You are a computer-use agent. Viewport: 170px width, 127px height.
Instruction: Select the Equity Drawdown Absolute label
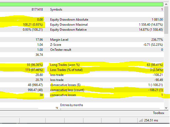pyautogui.click(x=69, y=20)
